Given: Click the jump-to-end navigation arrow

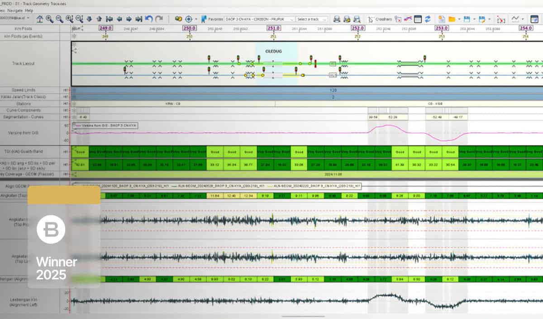Looking at the screenshot, I should pyautogui.click(x=138, y=19).
